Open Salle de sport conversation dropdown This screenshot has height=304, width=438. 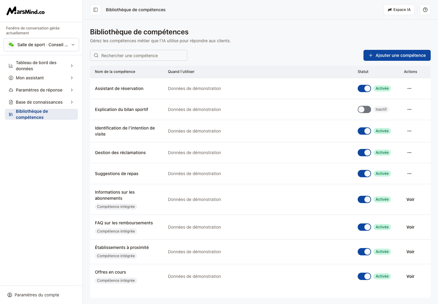[41, 45]
